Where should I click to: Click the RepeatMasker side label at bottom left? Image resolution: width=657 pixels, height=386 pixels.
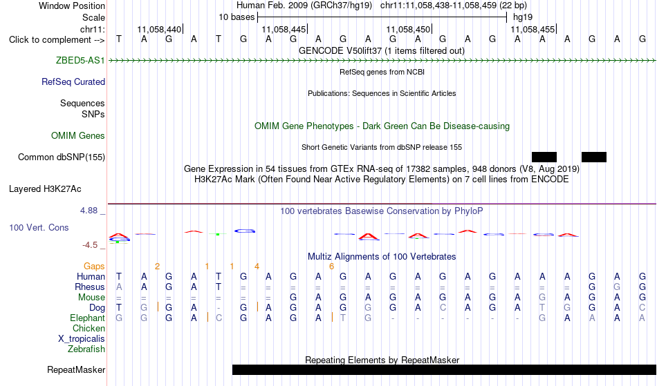point(76,369)
